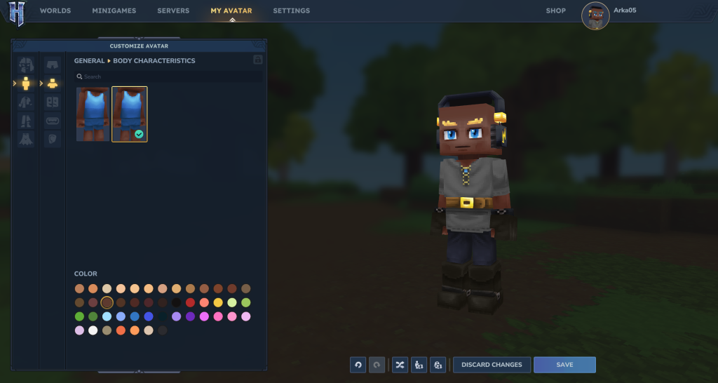Screen dimensions: 718x383
Task: Select the first body type thumbnail
Action: click(x=93, y=114)
